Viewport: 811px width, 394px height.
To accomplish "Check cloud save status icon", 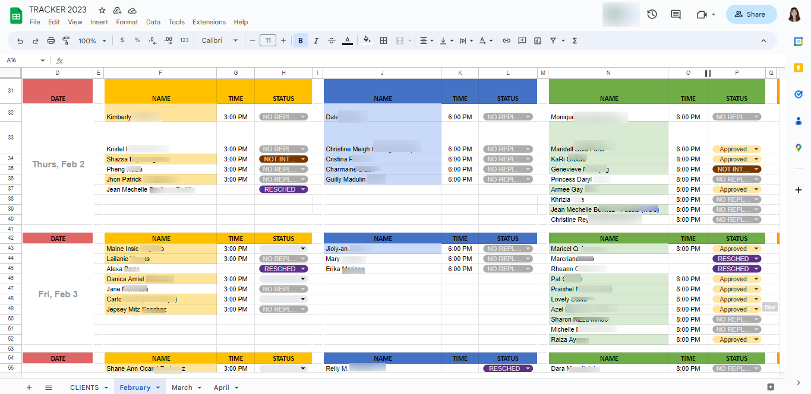I will point(132,10).
